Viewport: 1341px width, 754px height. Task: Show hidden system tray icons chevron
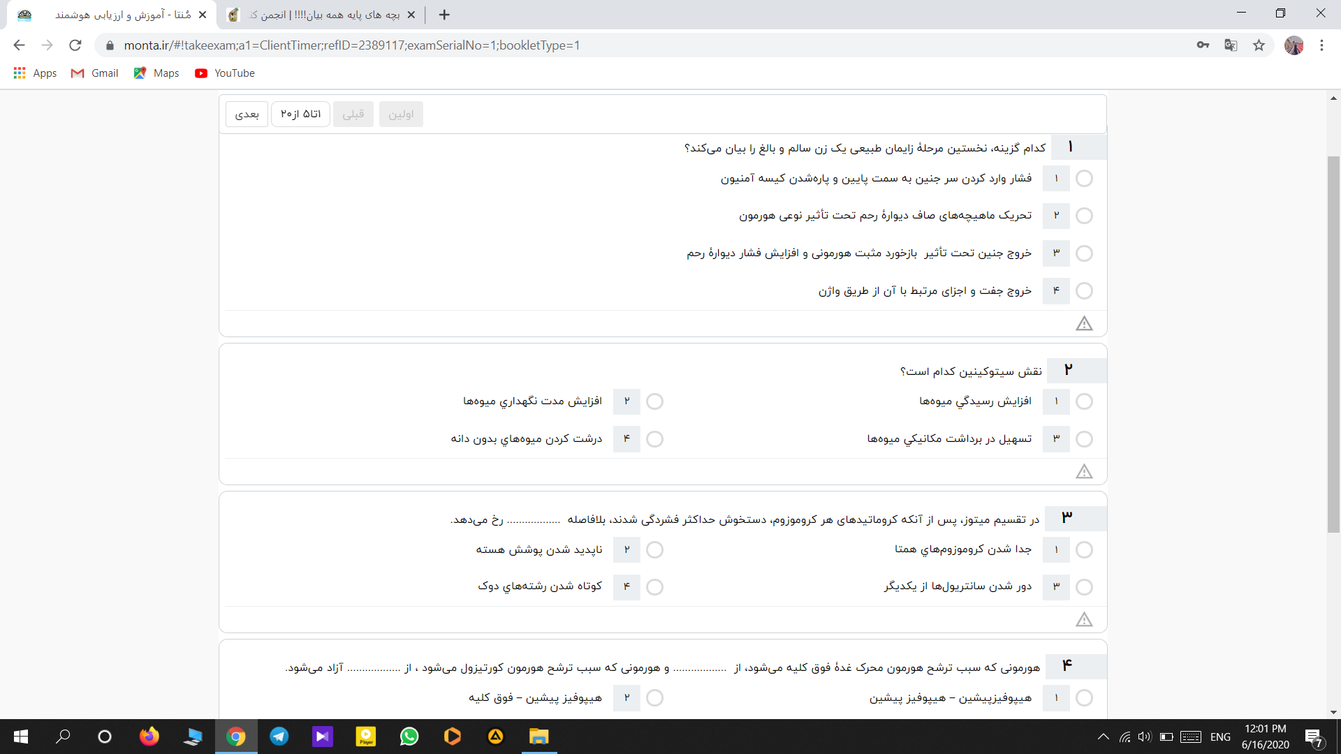point(1104,737)
